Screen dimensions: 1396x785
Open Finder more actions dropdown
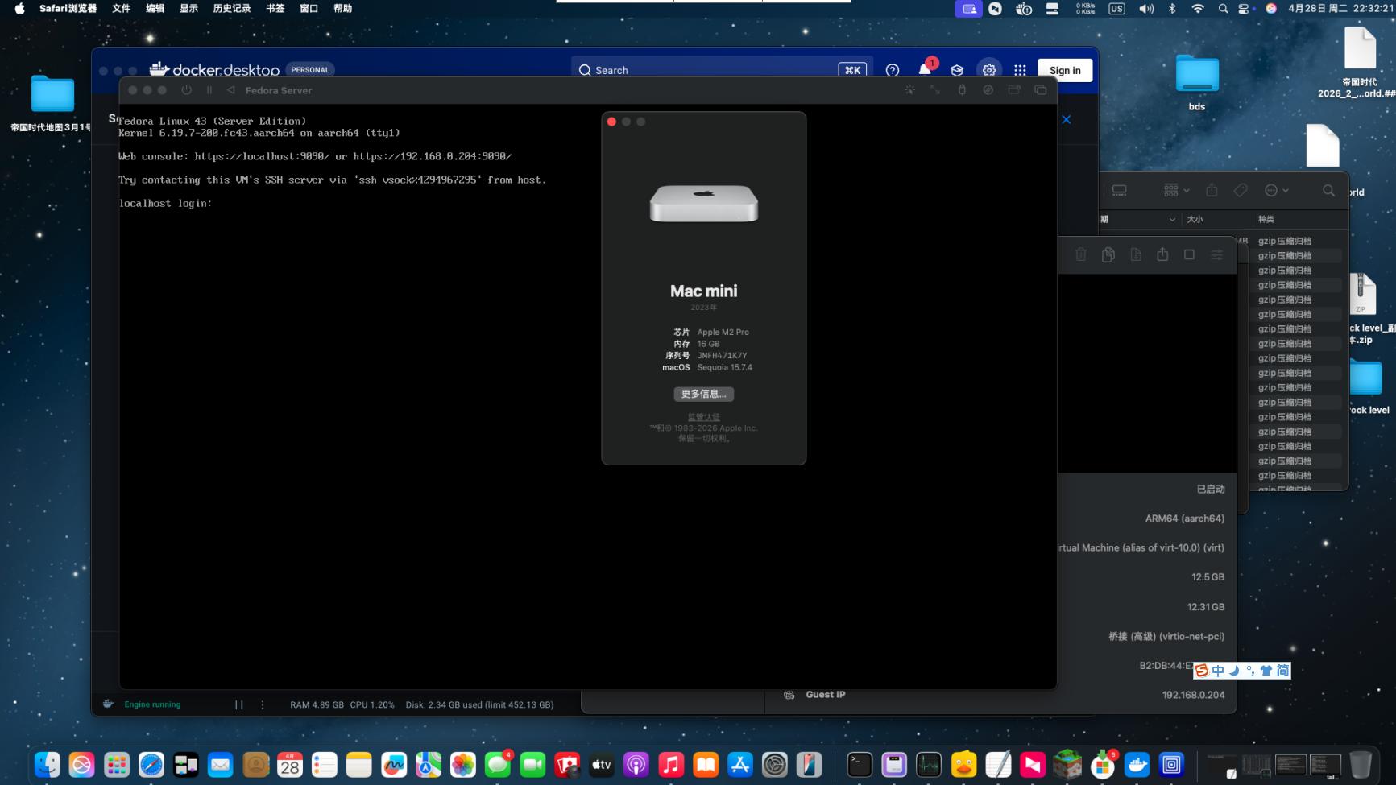(1276, 191)
